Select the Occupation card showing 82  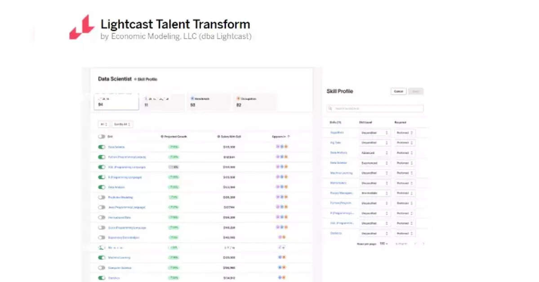(x=255, y=102)
